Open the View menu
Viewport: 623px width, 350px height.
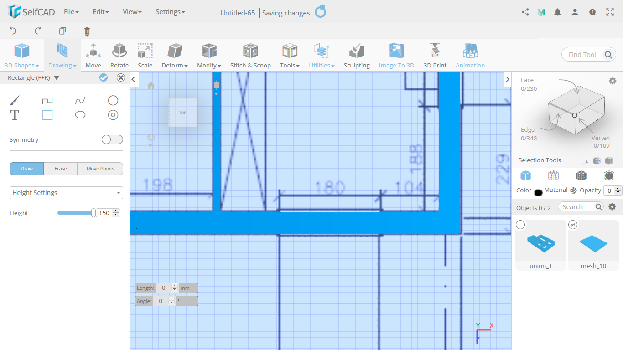(132, 12)
